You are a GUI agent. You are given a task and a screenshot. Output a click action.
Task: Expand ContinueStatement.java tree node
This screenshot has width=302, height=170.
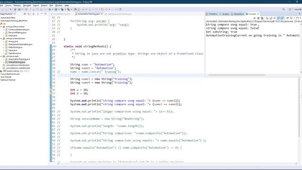pos(4,30)
